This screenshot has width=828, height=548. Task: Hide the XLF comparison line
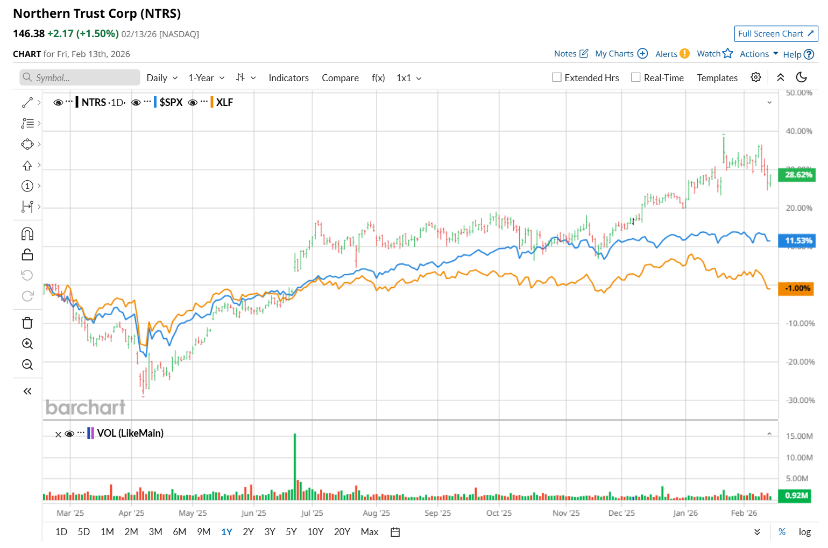tap(193, 102)
